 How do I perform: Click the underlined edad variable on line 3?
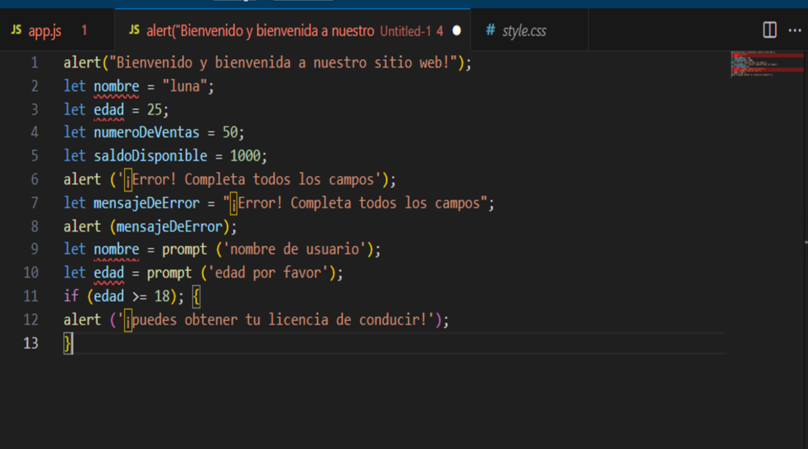point(108,110)
